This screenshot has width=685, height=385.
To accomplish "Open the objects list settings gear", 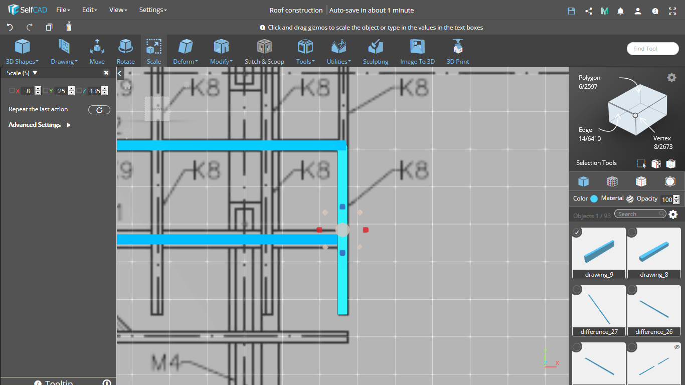I will (673, 215).
